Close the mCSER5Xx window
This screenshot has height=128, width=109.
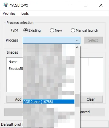(101, 5)
